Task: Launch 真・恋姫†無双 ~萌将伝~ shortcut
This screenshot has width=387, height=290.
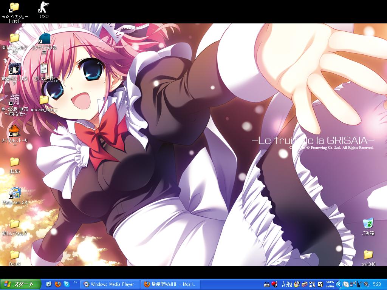Action: (14, 100)
